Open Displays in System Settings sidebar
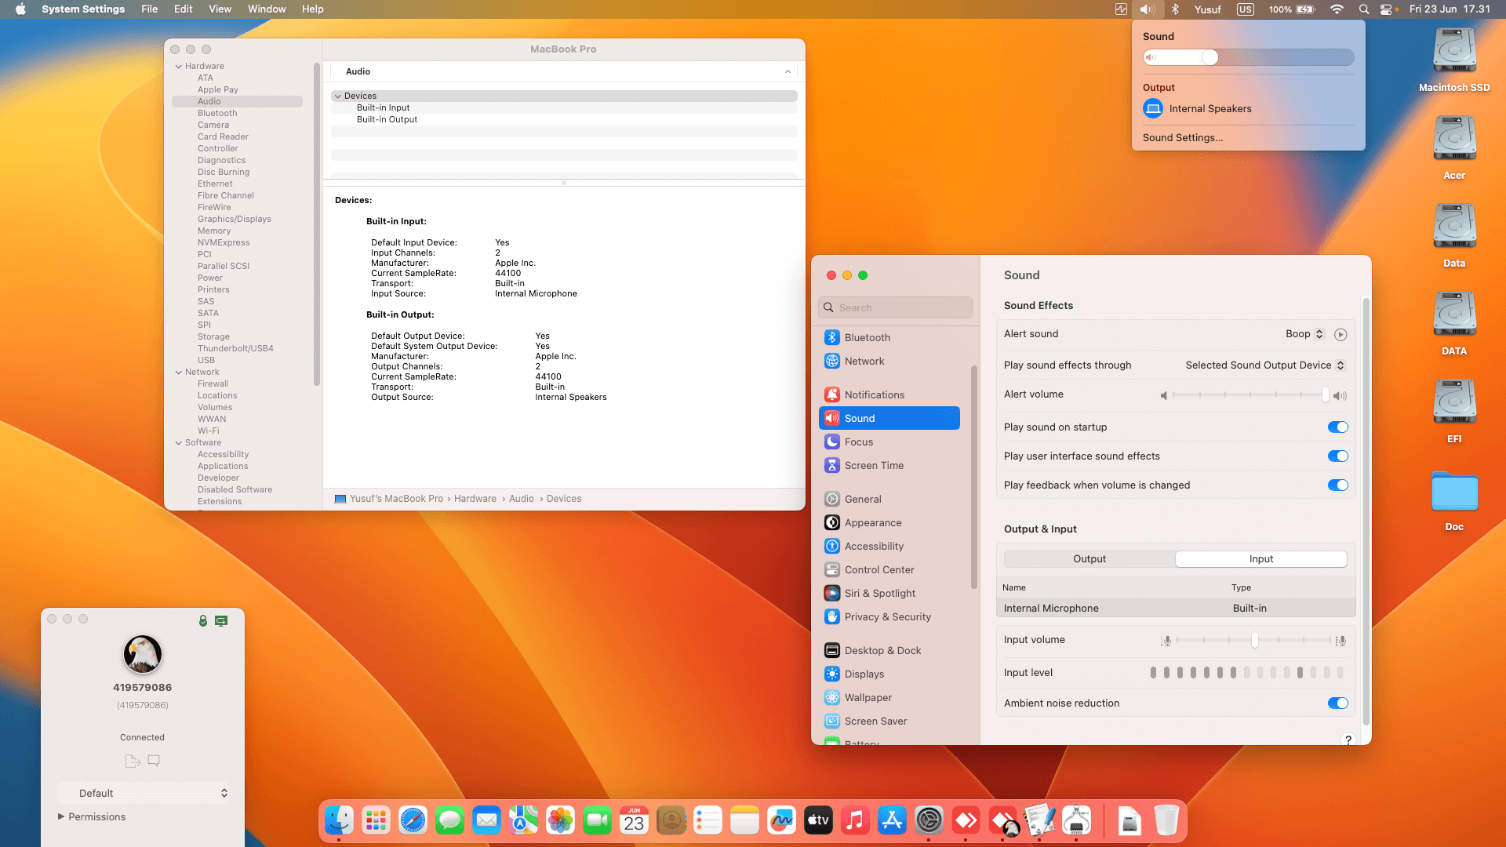This screenshot has width=1506, height=847. [x=889, y=674]
